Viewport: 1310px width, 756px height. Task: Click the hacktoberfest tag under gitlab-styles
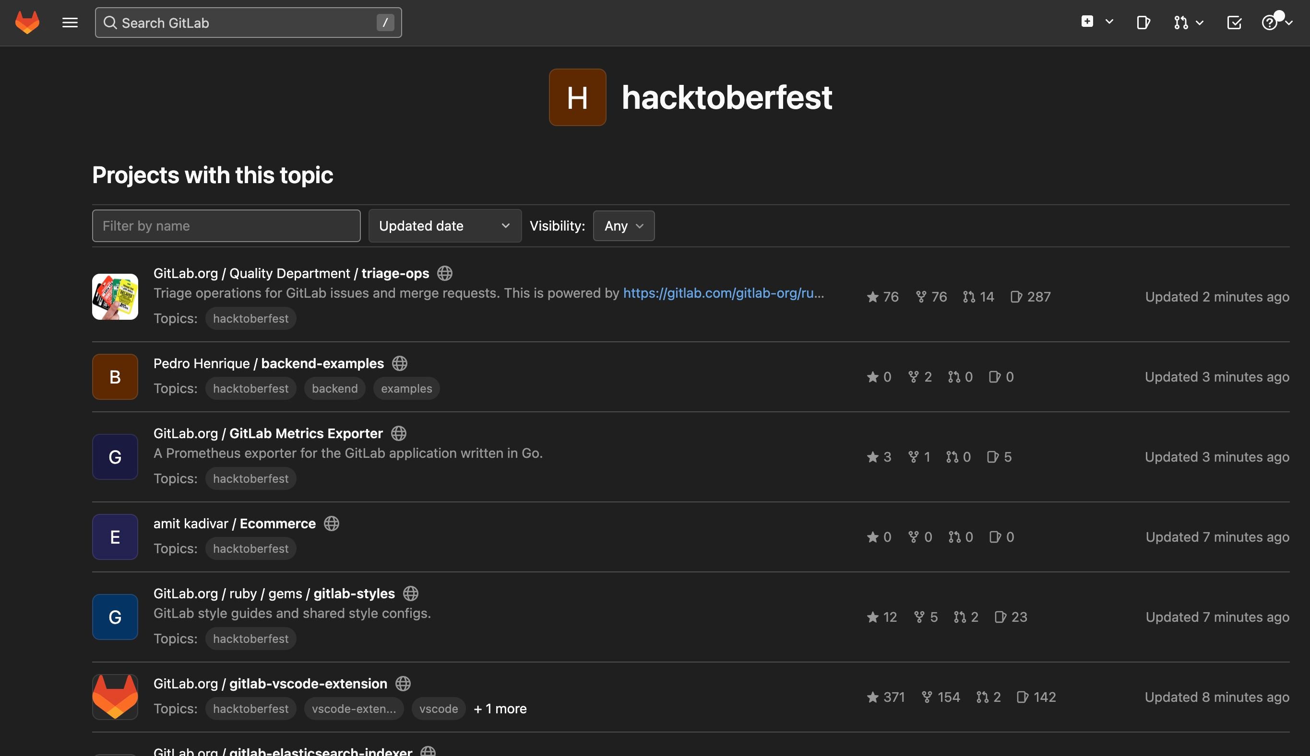(x=250, y=638)
